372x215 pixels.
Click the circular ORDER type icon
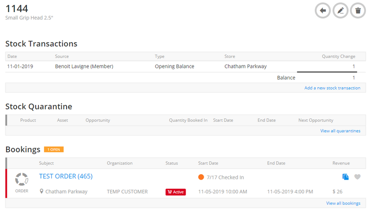point(21,179)
